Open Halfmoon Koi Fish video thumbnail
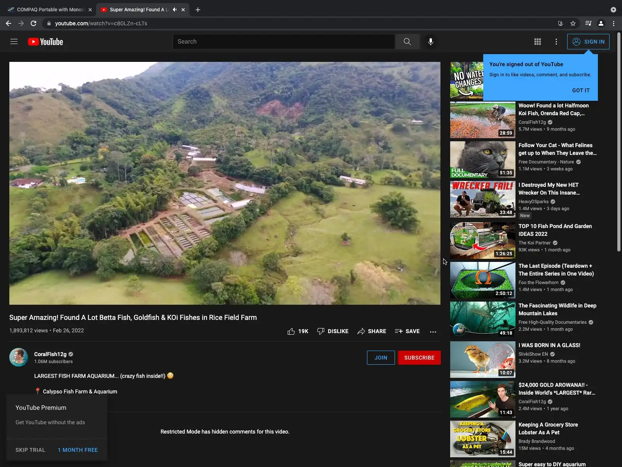This screenshot has height=467, width=622. 483,120
